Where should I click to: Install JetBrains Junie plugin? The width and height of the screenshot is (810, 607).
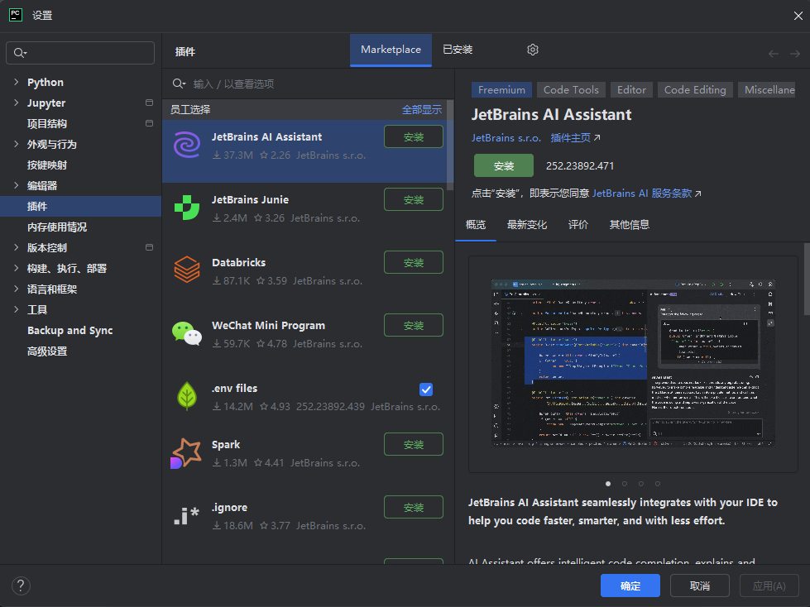click(x=413, y=200)
